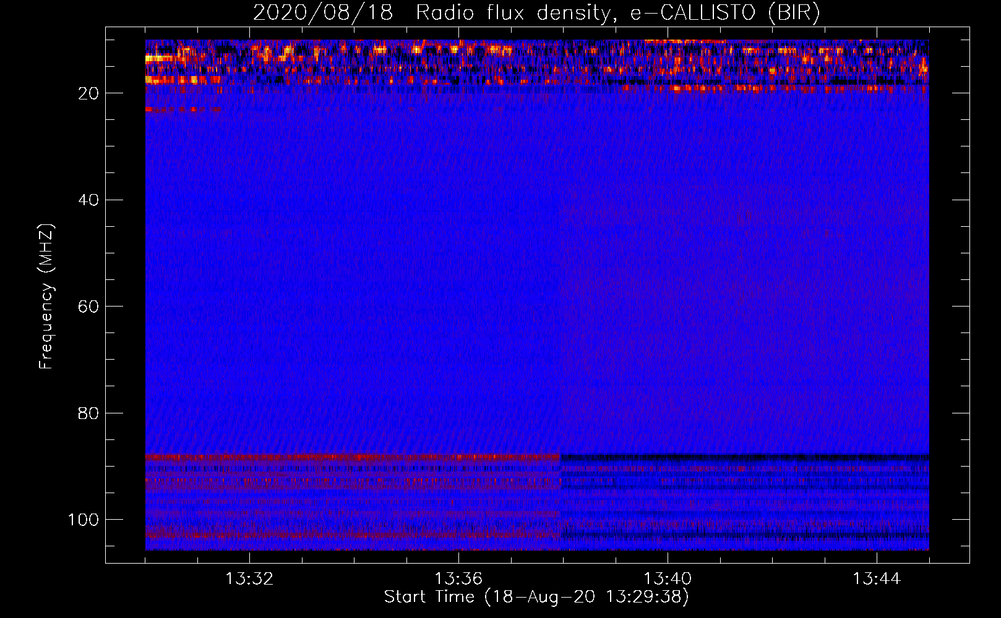Click the frequency tick label "100"
The height and width of the screenshot is (618, 1001).
point(84,520)
